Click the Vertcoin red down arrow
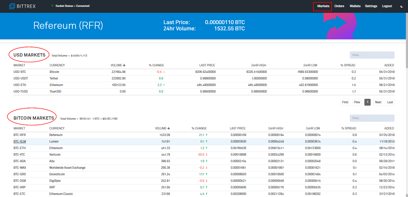Image resolution: width=408 pixels, height=197 pixels. 207,154
